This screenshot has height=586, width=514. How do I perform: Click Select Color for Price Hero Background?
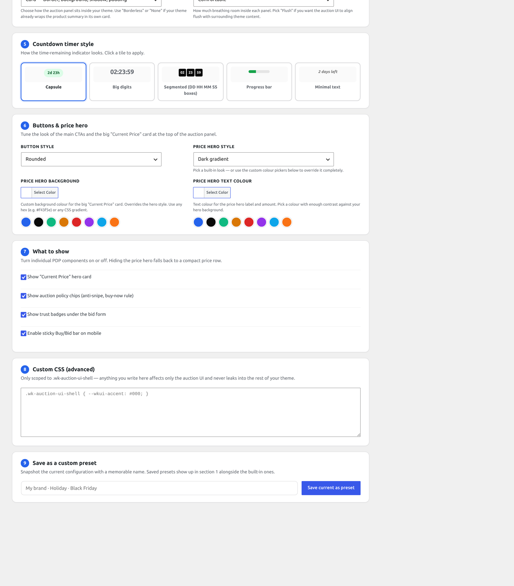click(39, 193)
